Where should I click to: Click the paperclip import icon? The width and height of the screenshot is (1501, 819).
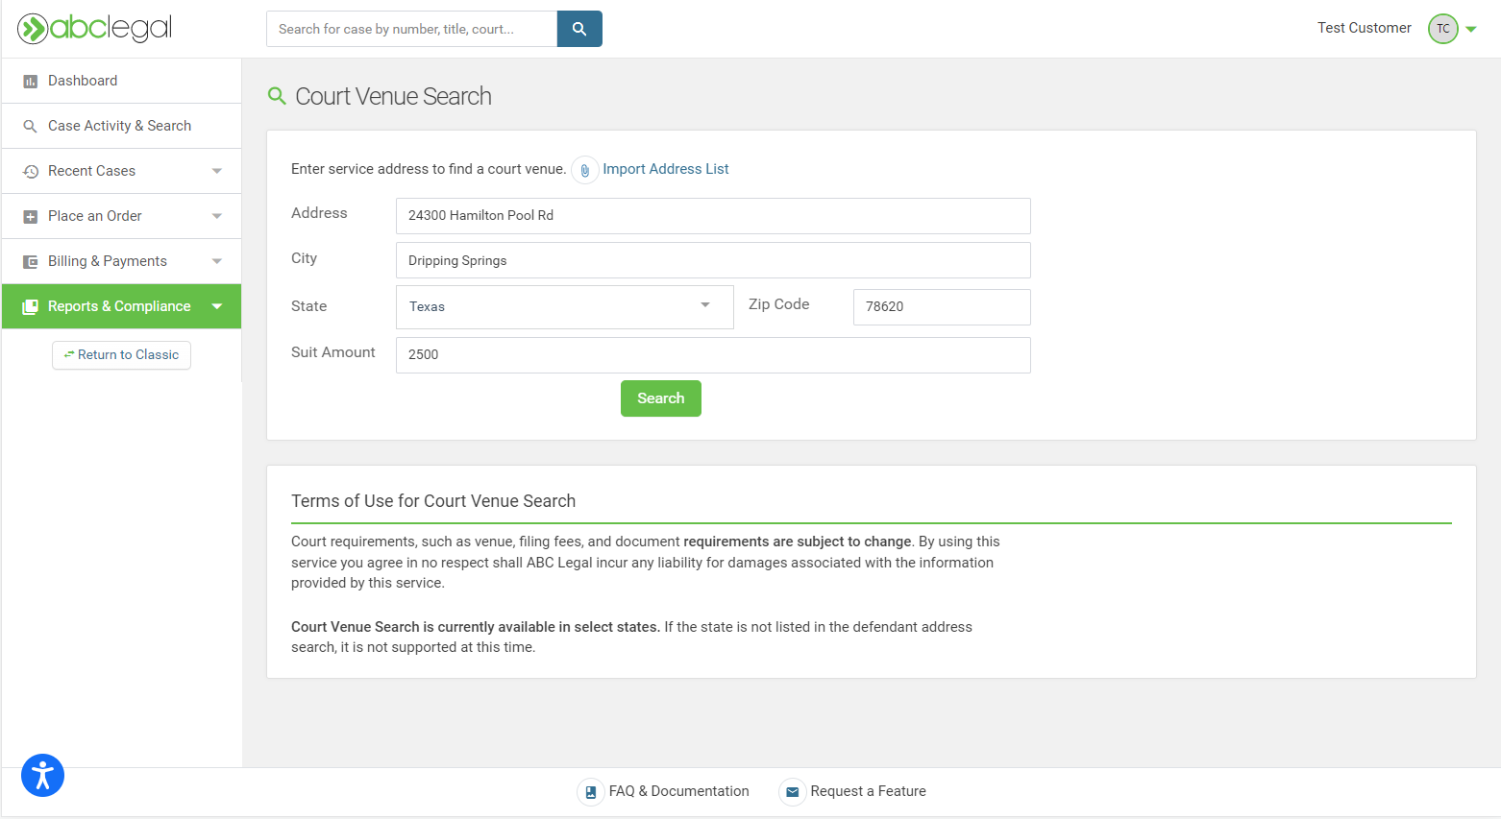584,170
